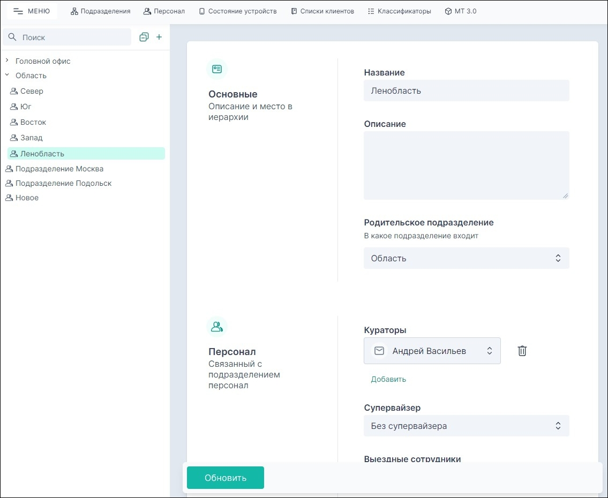Image resolution: width=608 pixels, height=498 pixels.
Task: Click into the Название input field
Action: click(466, 90)
